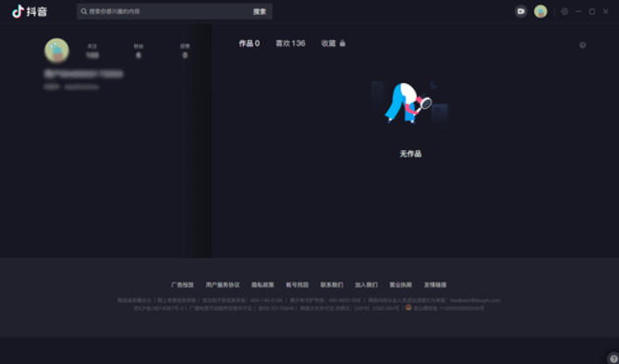Click the 搜索 search button
Screen dimensions: 619x364
click(x=260, y=11)
